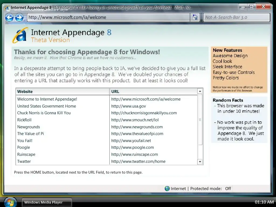Select the Twatter entry
The width and height of the screenshot is (276, 207).
tap(107, 161)
